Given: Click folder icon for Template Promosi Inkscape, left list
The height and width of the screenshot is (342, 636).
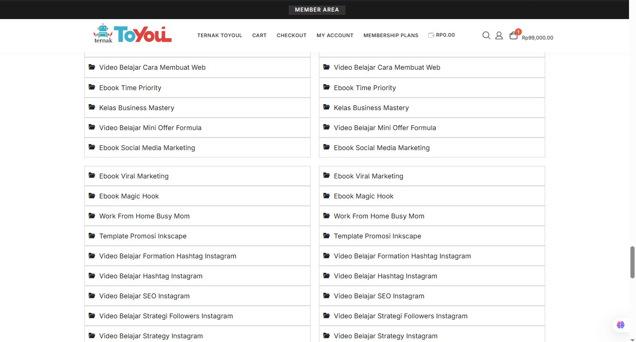Looking at the screenshot, I should pos(92,235).
